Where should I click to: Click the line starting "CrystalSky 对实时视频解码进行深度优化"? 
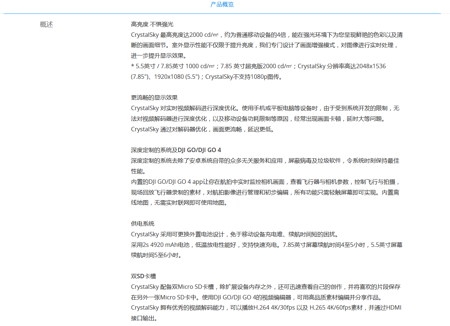click(265, 108)
